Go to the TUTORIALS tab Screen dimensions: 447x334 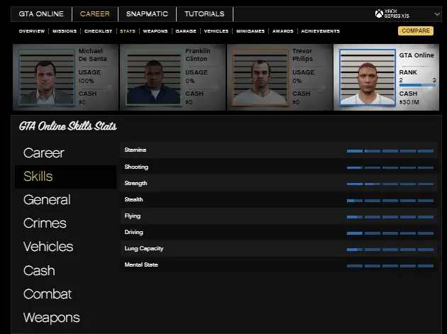click(x=204, y=14)
